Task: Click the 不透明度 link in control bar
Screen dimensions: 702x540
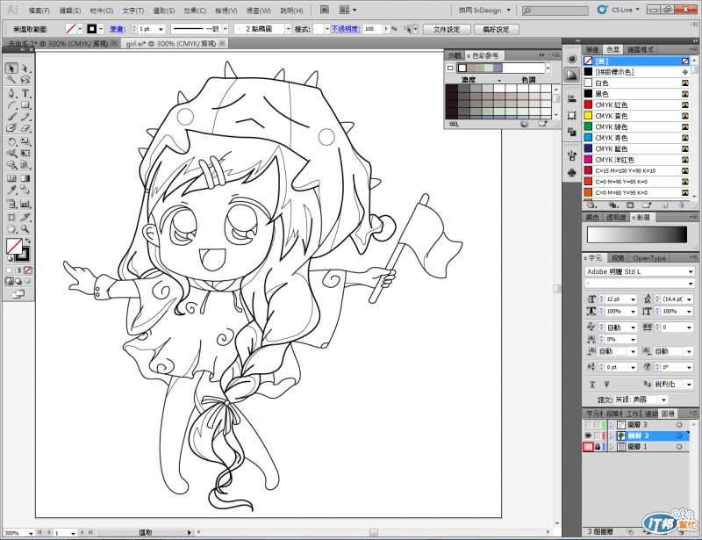Action: (x=346, y=29)
